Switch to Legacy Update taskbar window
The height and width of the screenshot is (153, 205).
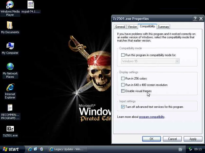[x=67, y=149]
